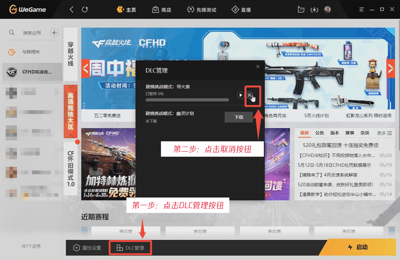Image resolution: width=400 pixels, height=260 pixels.
Task: Open 与我相关 in the sidebar
Action: click(x=31, y=52)
